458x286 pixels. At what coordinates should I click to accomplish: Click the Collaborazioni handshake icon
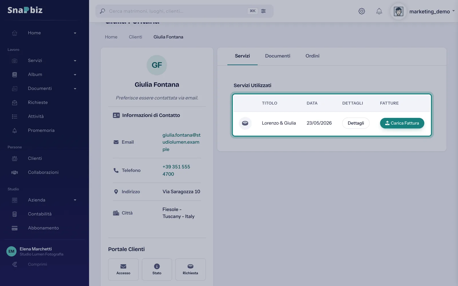pos(15,172)
